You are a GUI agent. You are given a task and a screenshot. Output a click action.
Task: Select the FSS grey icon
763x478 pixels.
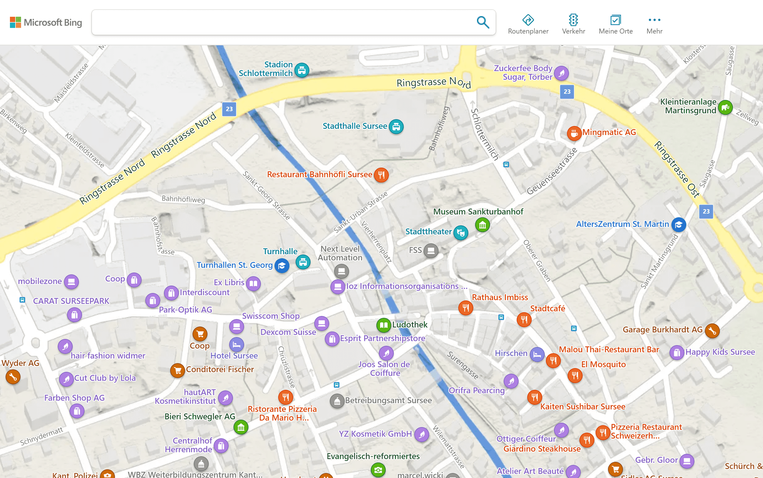point(431,251)
